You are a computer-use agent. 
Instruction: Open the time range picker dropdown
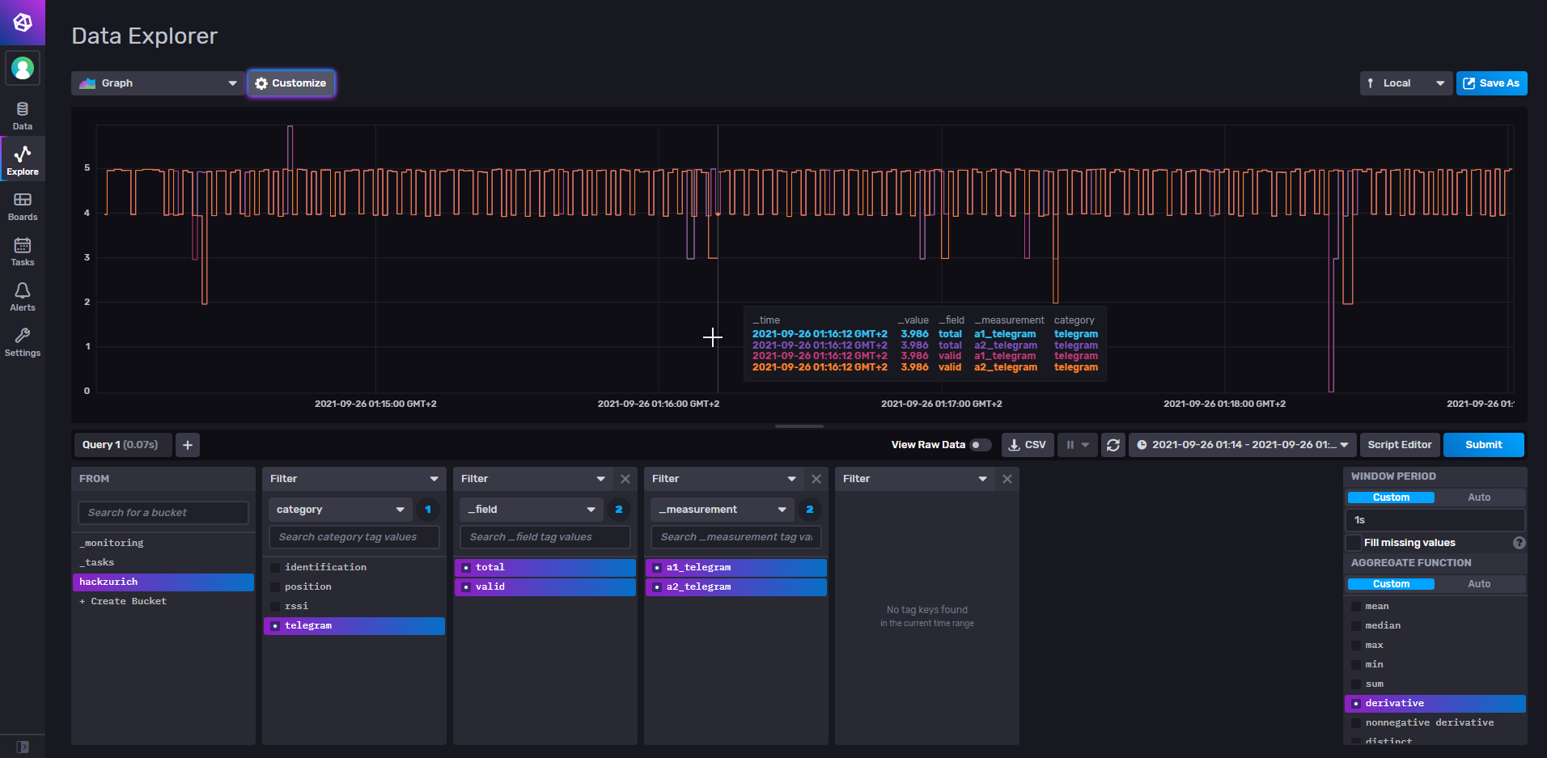coord(1242,445)
